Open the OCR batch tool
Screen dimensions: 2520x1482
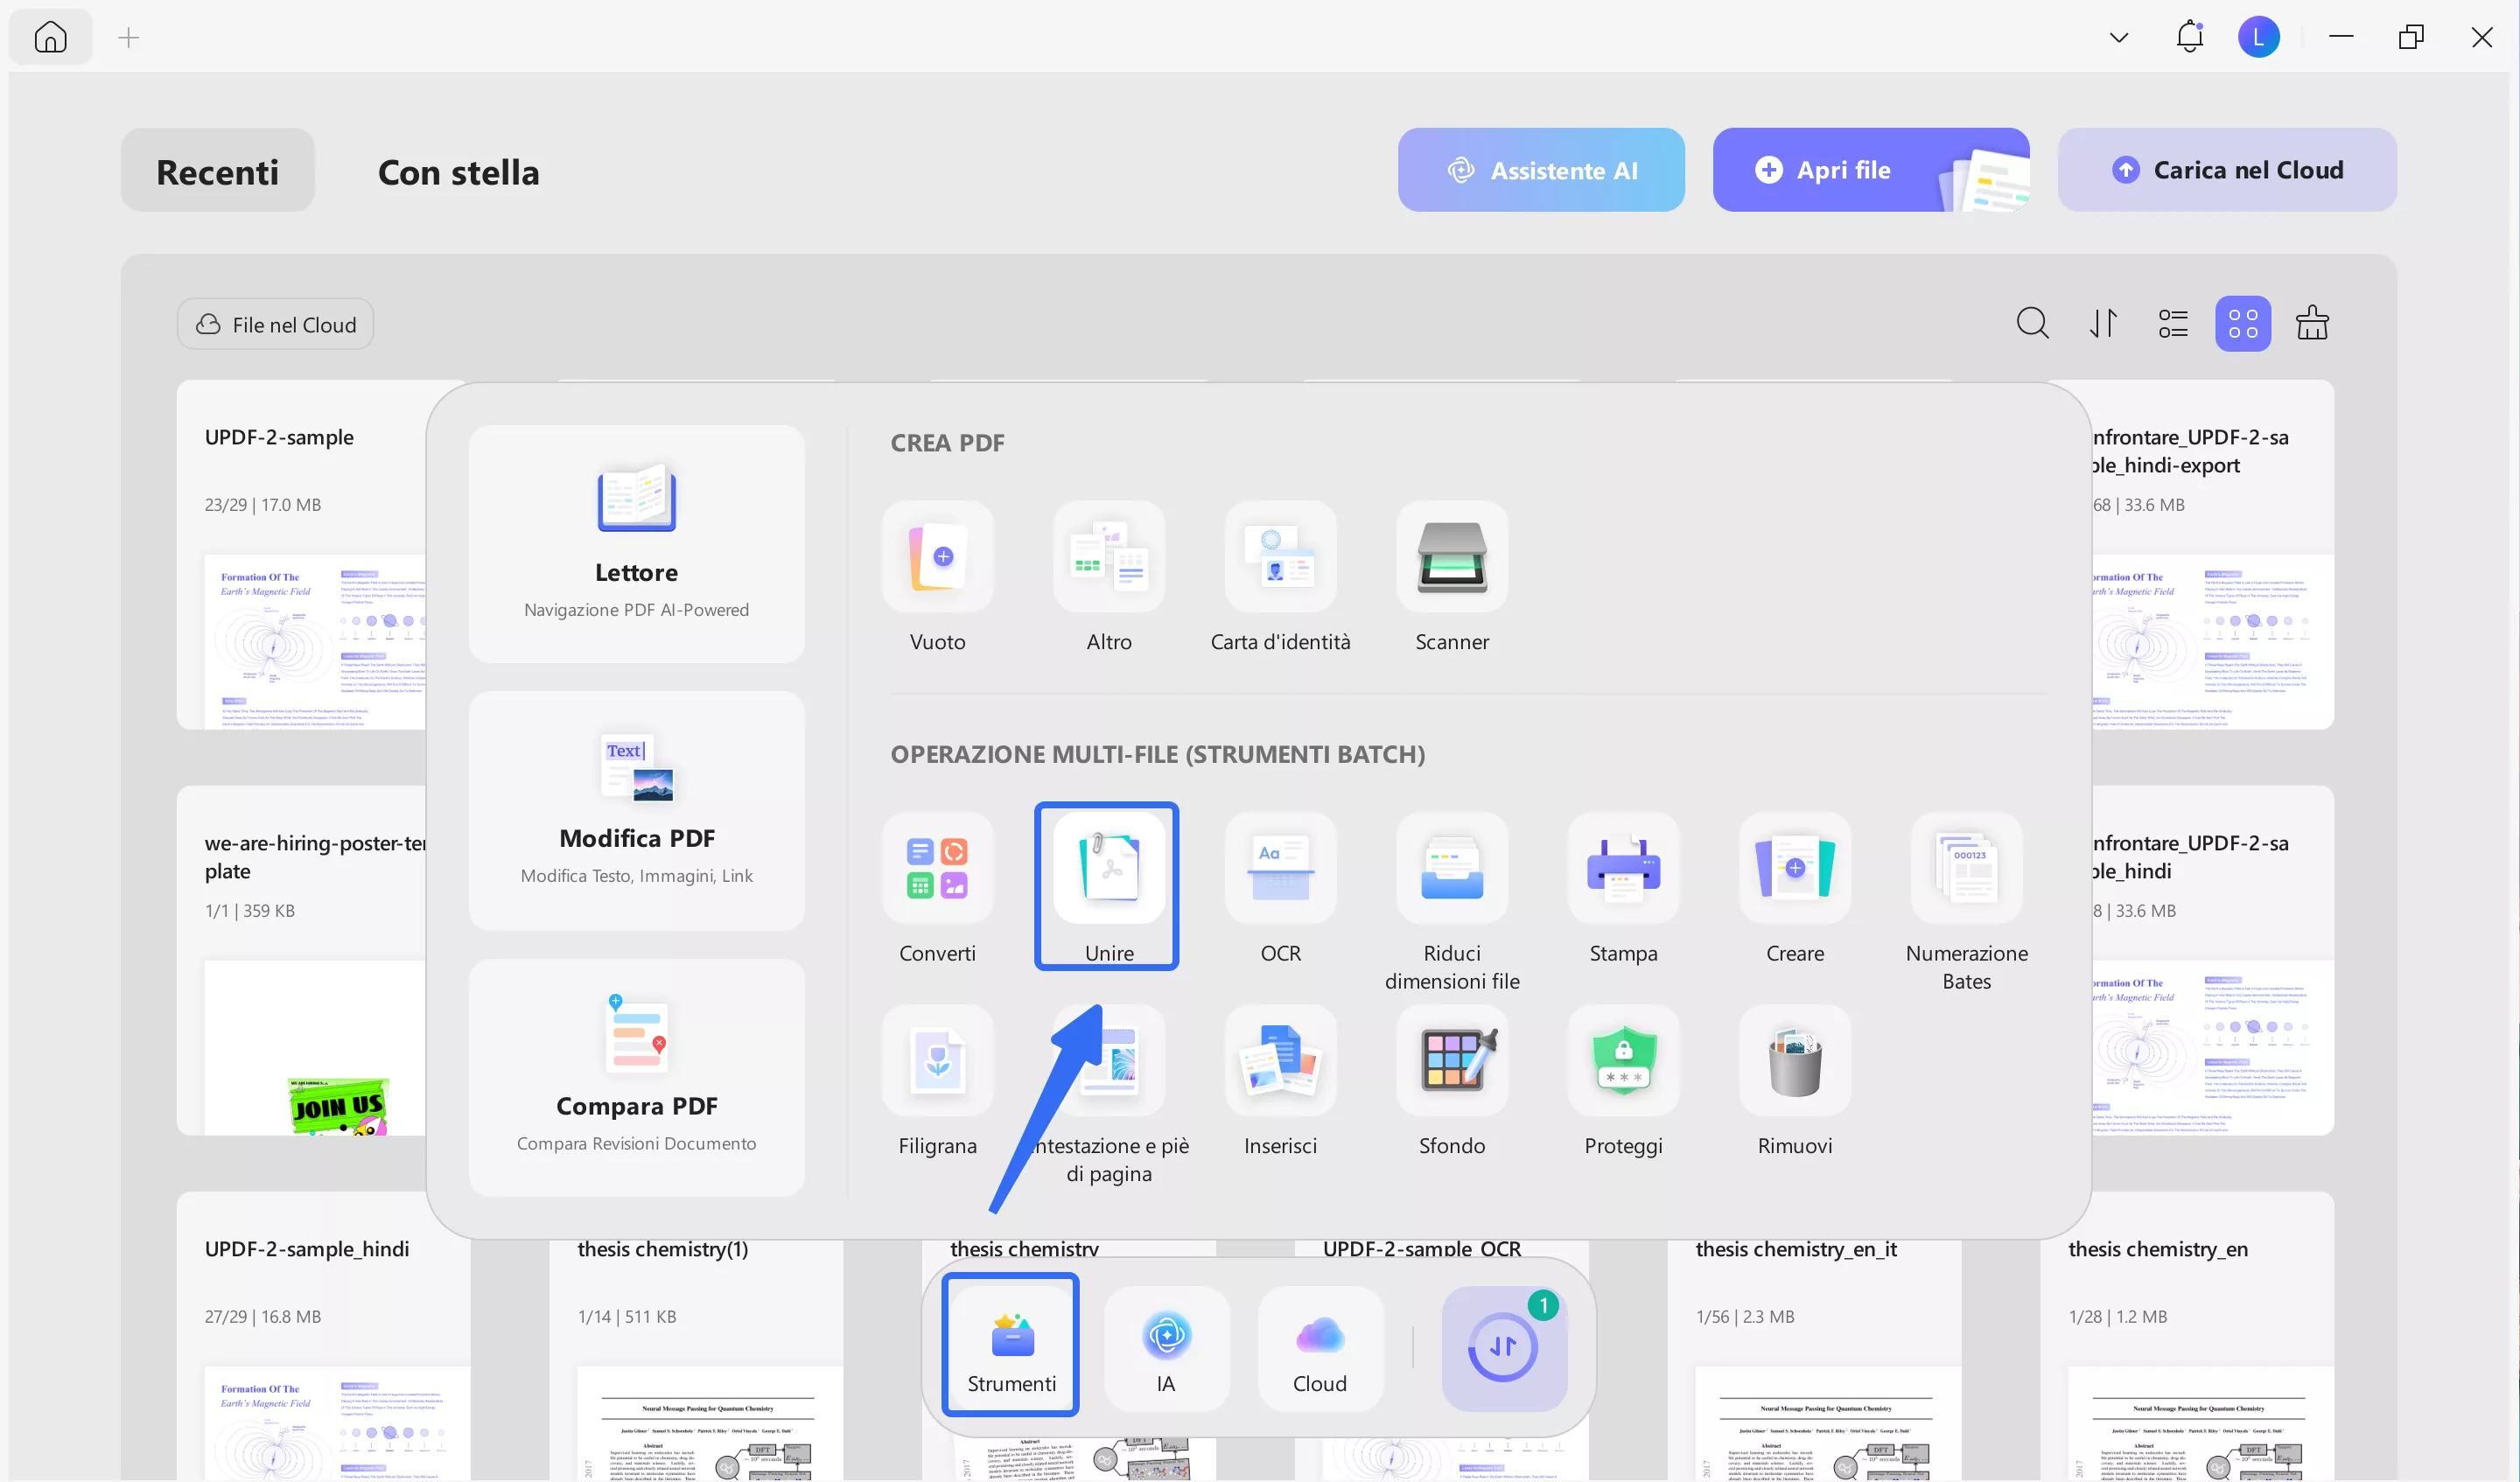(1280, 870)
